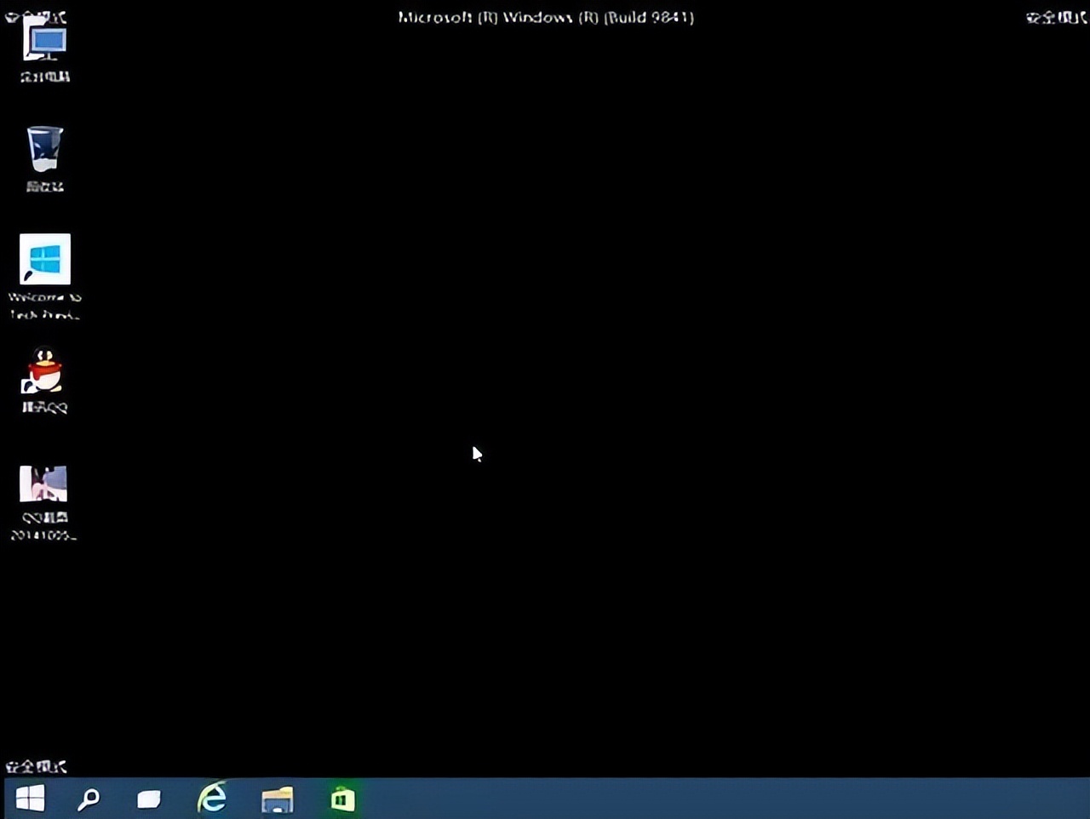Click the Start button
Viewport: 1090px width, 819px height.
[x=31, y=799]
